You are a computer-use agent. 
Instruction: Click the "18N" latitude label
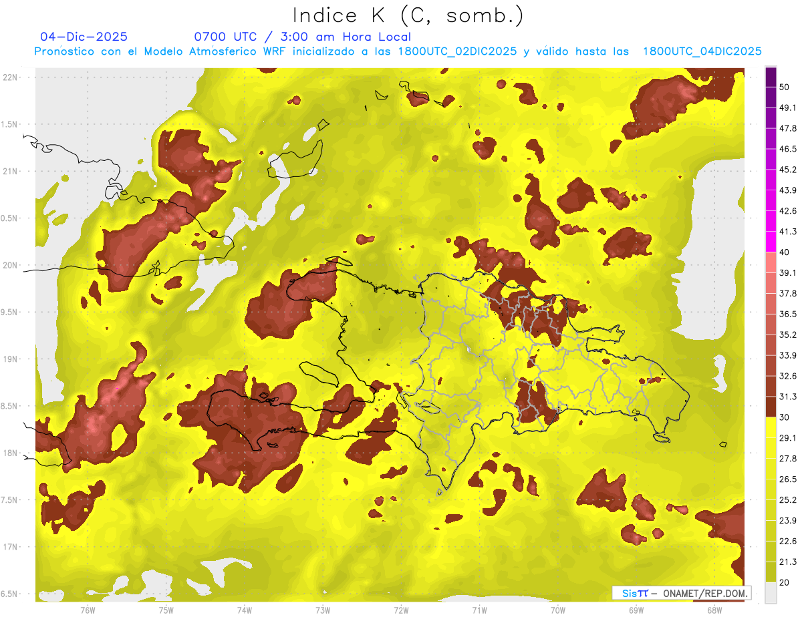click(x=10, y=453)
